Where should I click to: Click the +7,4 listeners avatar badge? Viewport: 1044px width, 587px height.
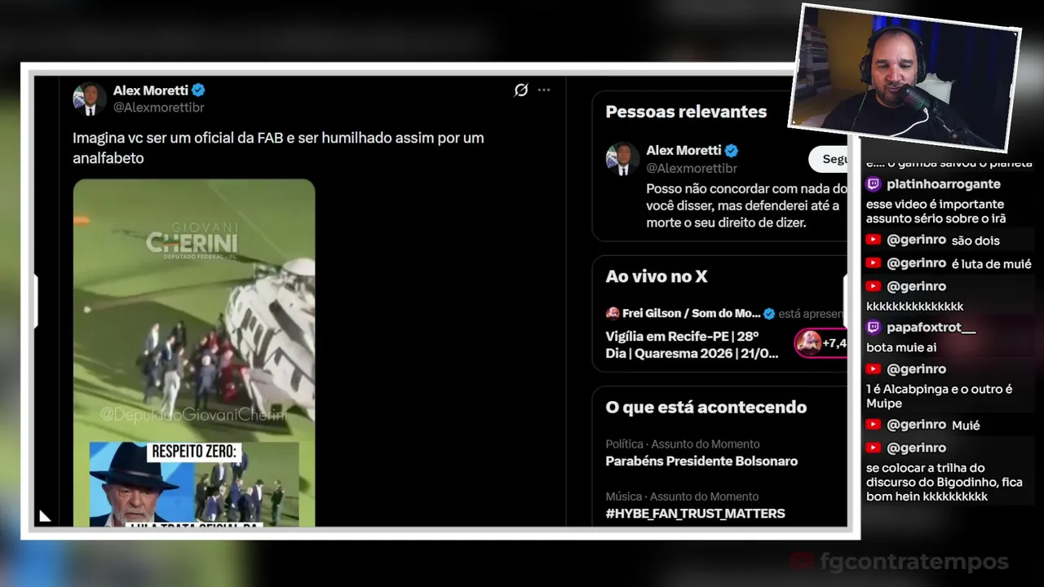click(x=821, y=343)
